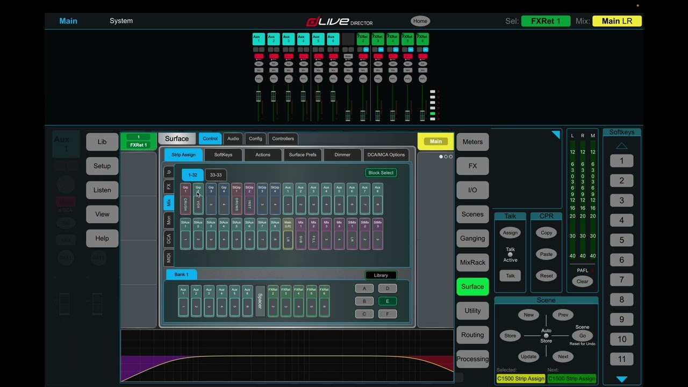Screen dimensions: 688x387
Task: Select the Spacer strip in Bank 1
Action: [x=260, y=301]
